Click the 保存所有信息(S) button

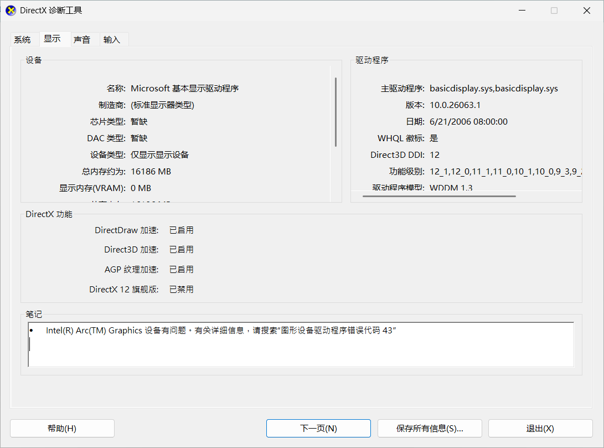(430, 428)
